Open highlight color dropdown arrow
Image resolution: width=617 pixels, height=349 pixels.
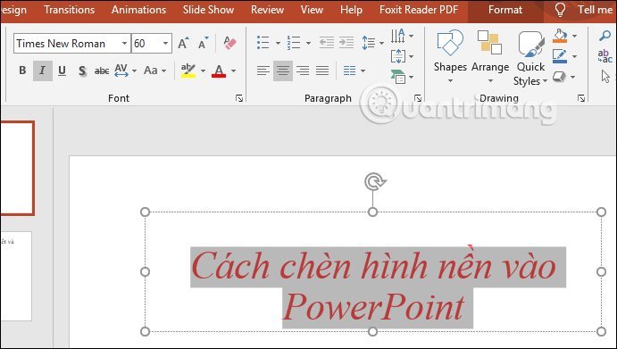click(203, 71)
